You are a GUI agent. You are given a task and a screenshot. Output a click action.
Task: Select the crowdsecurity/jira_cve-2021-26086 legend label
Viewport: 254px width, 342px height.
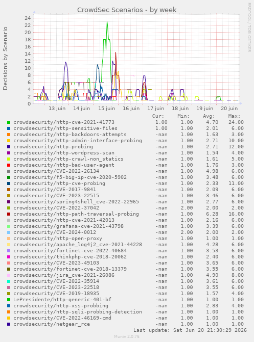point(64,275)
